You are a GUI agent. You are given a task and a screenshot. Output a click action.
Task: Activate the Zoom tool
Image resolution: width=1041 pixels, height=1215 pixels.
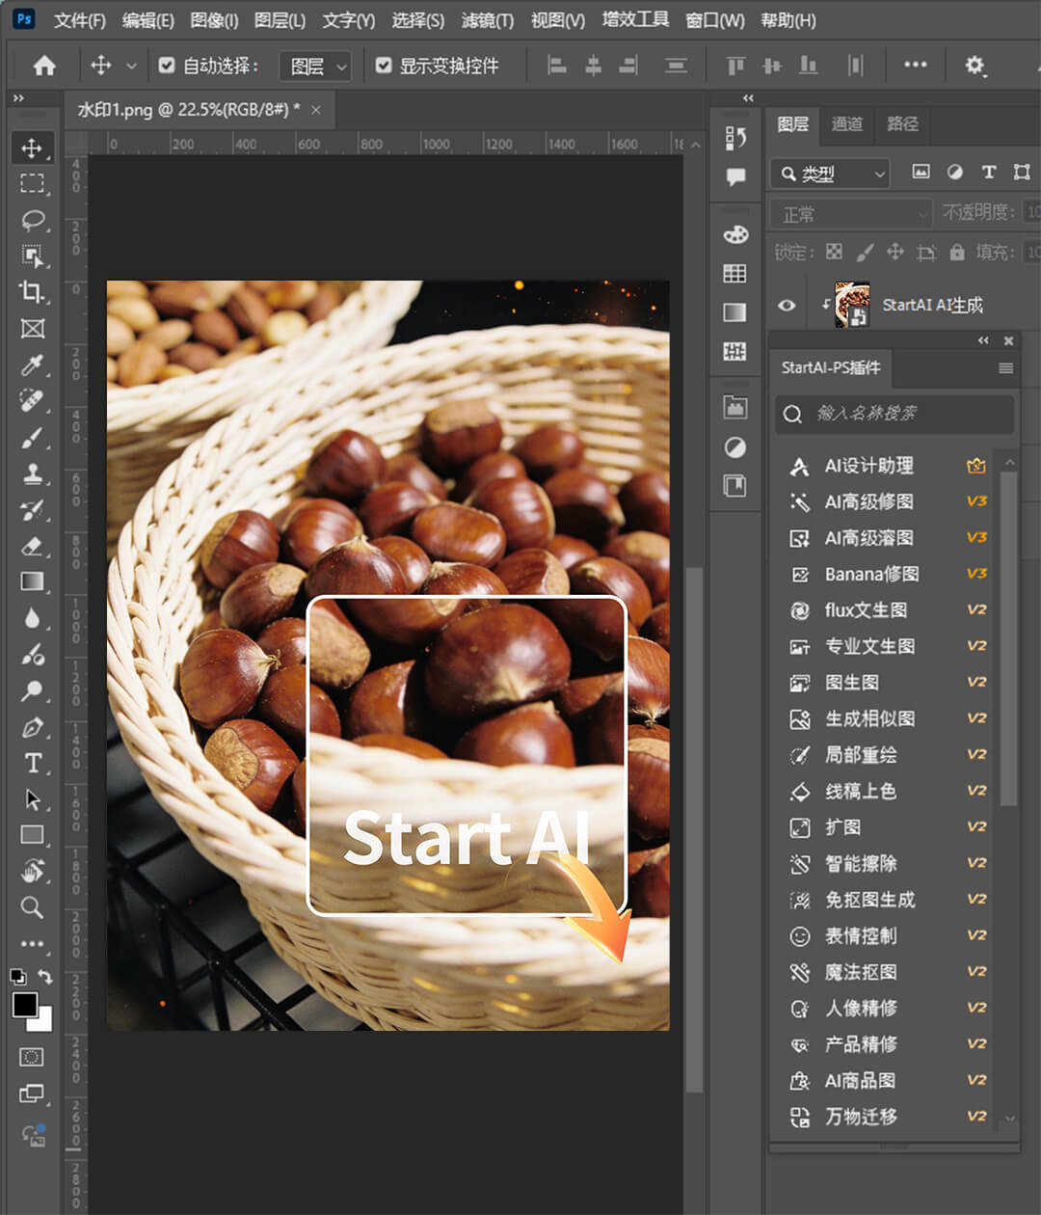pyautogui.click(x=32, y=907)
